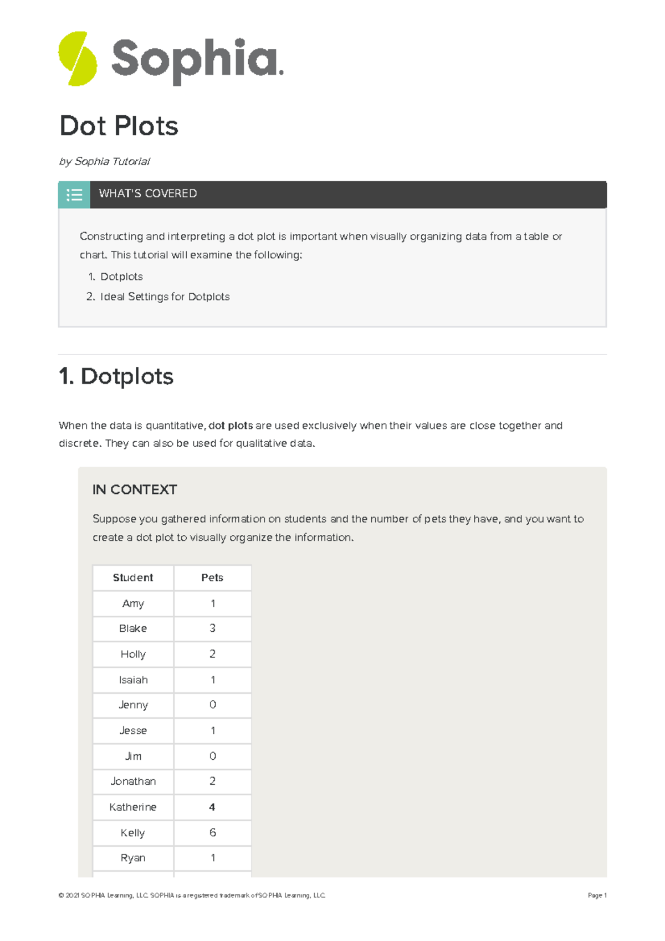Select the WHAT'S COVERED header bar
The height and width of the screenshot is (941, 665).
348,194
